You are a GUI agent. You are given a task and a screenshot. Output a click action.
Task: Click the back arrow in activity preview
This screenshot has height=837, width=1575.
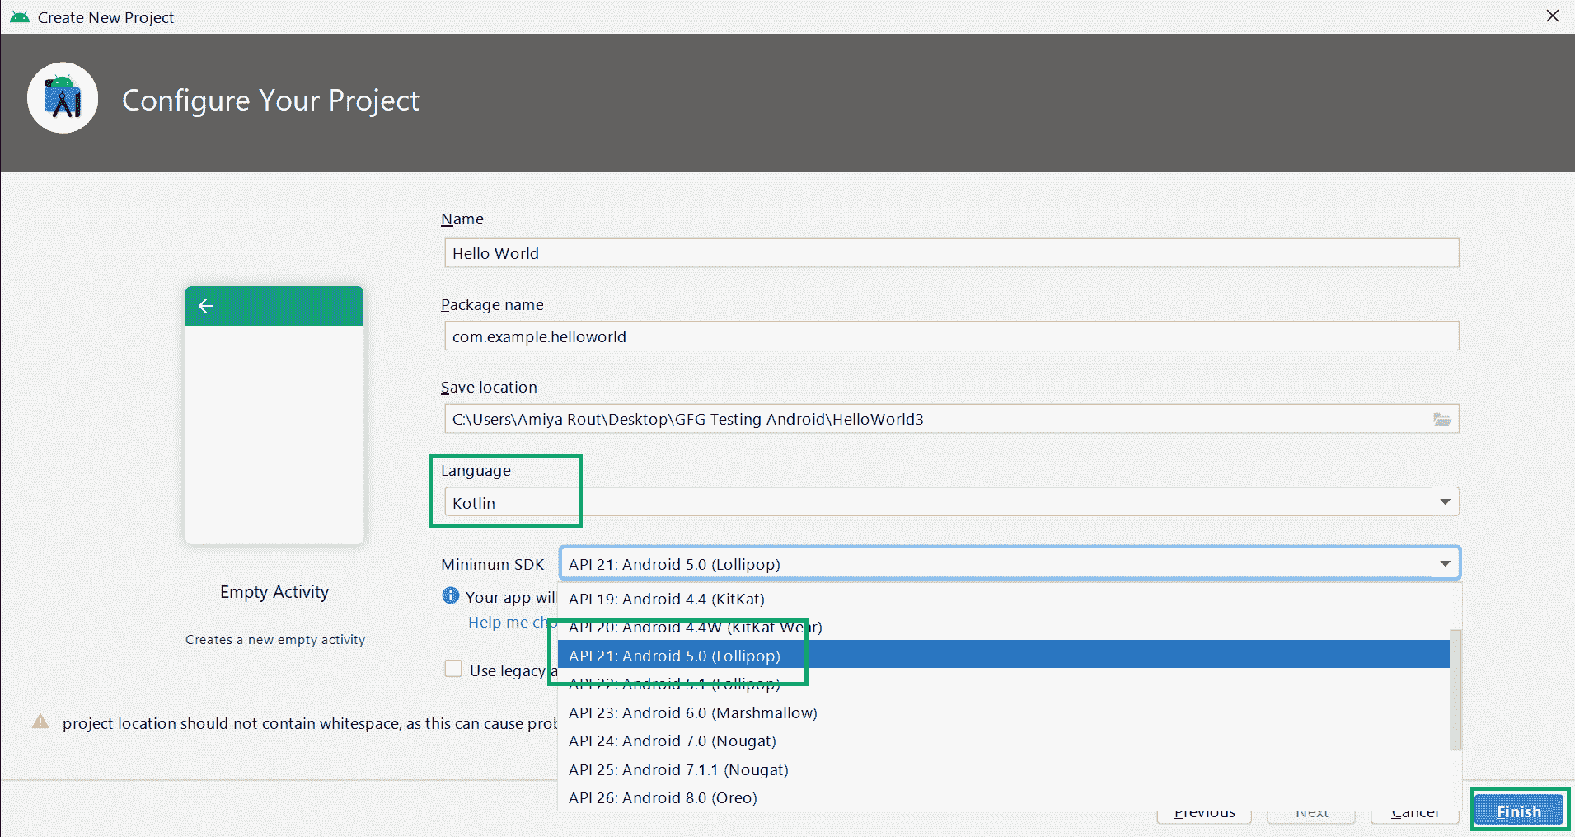coord(206,306)
